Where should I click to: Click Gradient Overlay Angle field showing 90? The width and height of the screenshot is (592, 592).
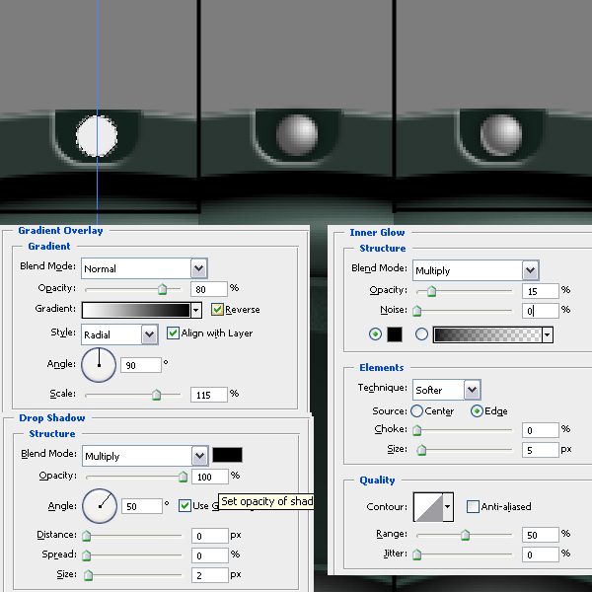(x=141, y=365)
